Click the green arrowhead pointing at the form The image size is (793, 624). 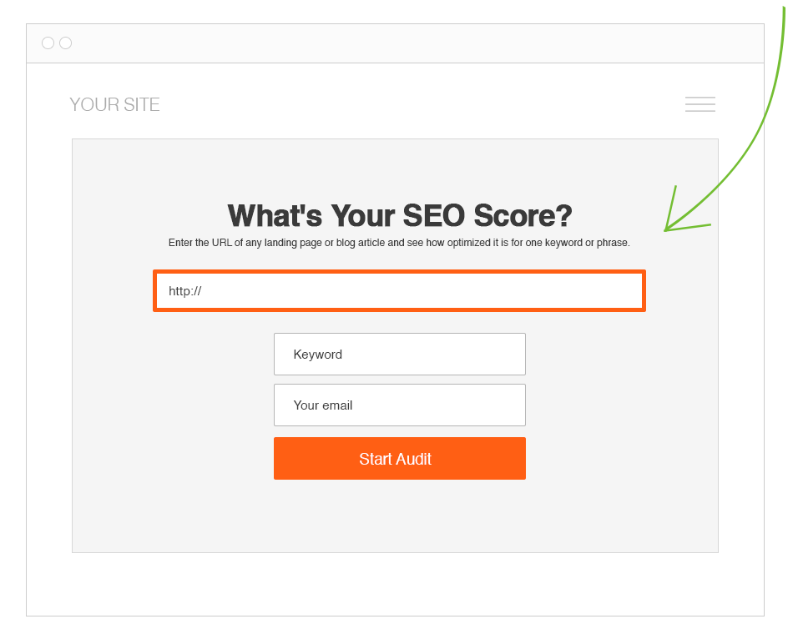(670, 225)
